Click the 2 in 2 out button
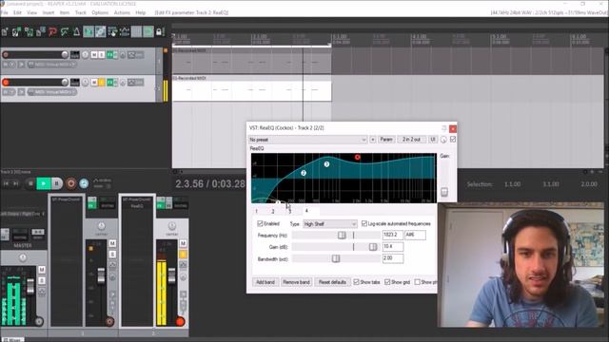Screen dimensions: 609x342 tap(411, 140)
